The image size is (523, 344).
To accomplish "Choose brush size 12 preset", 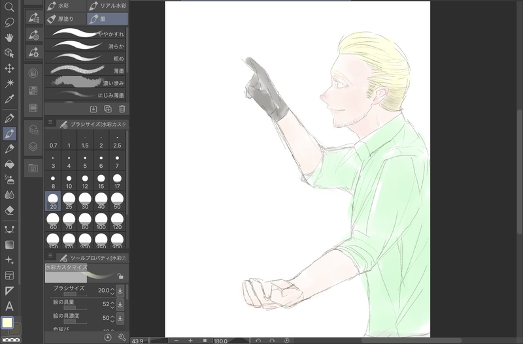I will (85, 181).
